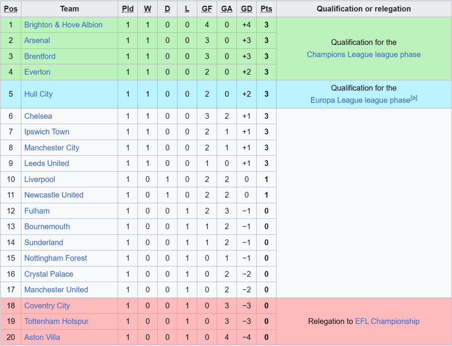Open the Newcastle United page
The width and height of the screenshot is (452, 346).
click(x=54, y=195)
